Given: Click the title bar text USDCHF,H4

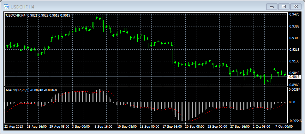Looking at the screenshot, I should (x=22, y=7).
